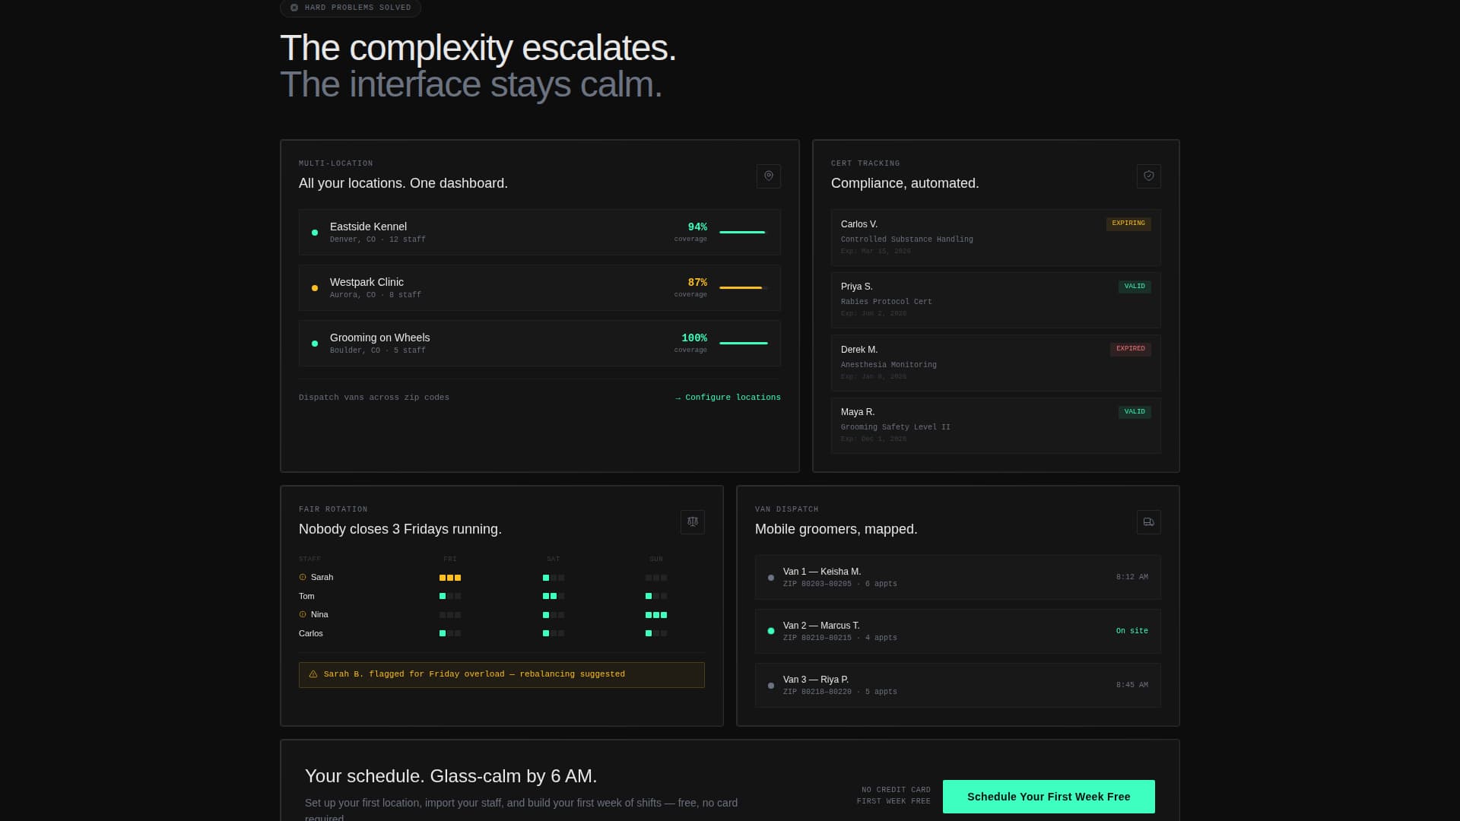1460x821 pixels.
Task: Click the VALID tag on Maya R.
Action: [x=1135, y=412]
